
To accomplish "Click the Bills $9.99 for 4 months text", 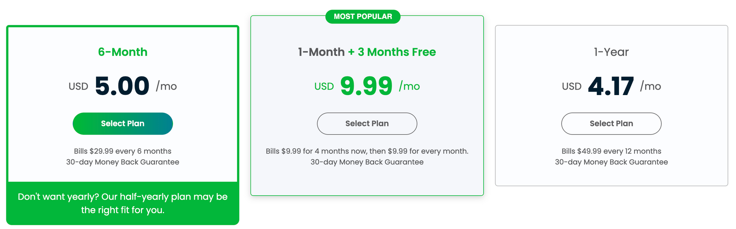I will click(367, 151).
